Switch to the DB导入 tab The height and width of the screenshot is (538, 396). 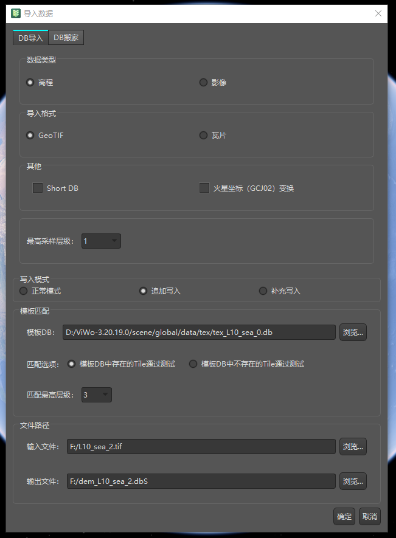(30, 38)
